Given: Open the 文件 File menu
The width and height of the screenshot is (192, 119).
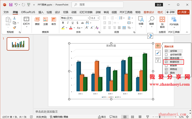Looking at the screenshot, I should pos(6,12).
